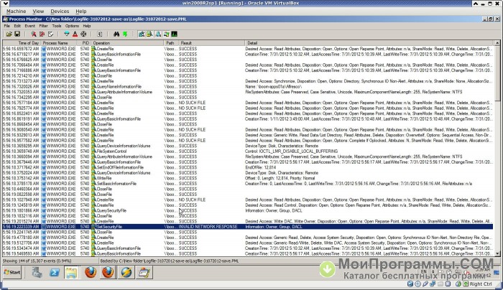Click the vertical scrollbar thumb
The width and height of the screenshot is (503, 290).
(497, 74)
